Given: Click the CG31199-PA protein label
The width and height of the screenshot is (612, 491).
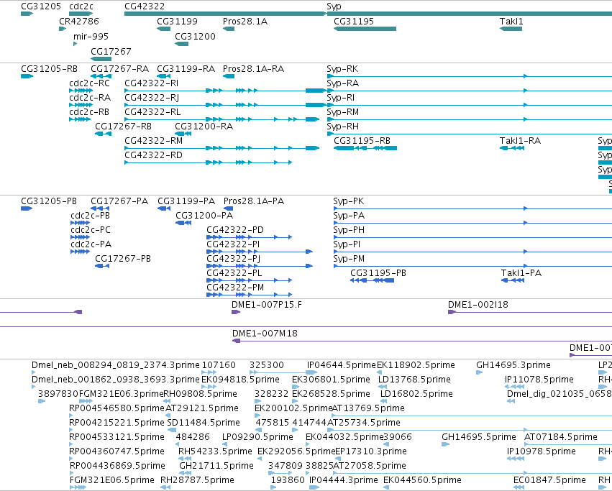Looking at the screenshot, I should [x=186, y=201].
